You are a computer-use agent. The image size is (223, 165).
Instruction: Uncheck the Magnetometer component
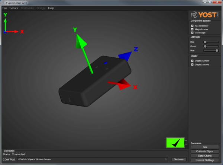pyautogui.click(x=192, y=29)
